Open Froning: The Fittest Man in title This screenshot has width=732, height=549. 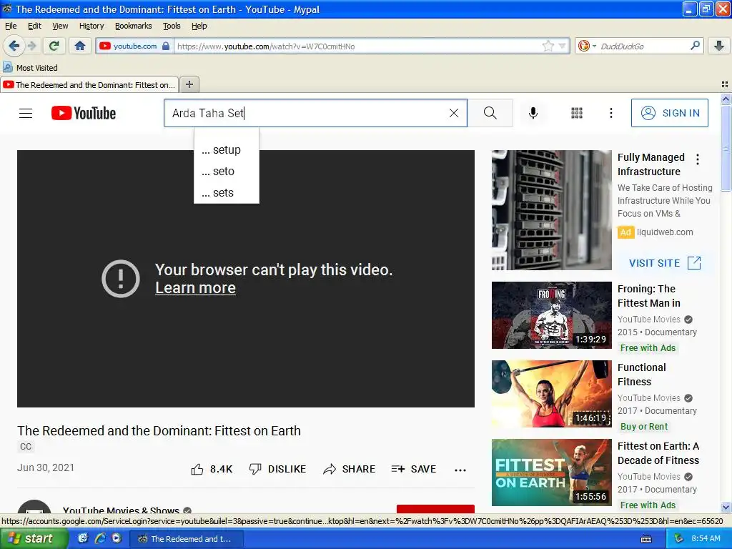click(649, 296)
